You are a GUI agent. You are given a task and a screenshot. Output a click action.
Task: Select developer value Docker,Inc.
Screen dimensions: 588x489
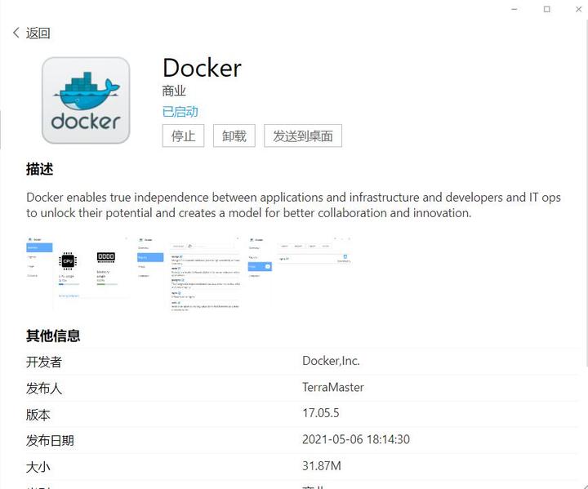point(331,361)
